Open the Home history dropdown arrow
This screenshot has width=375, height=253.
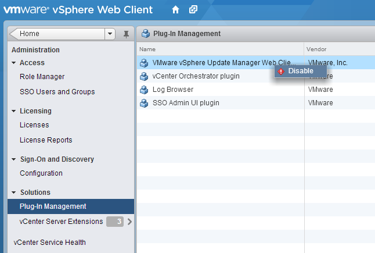coord(110,34)
